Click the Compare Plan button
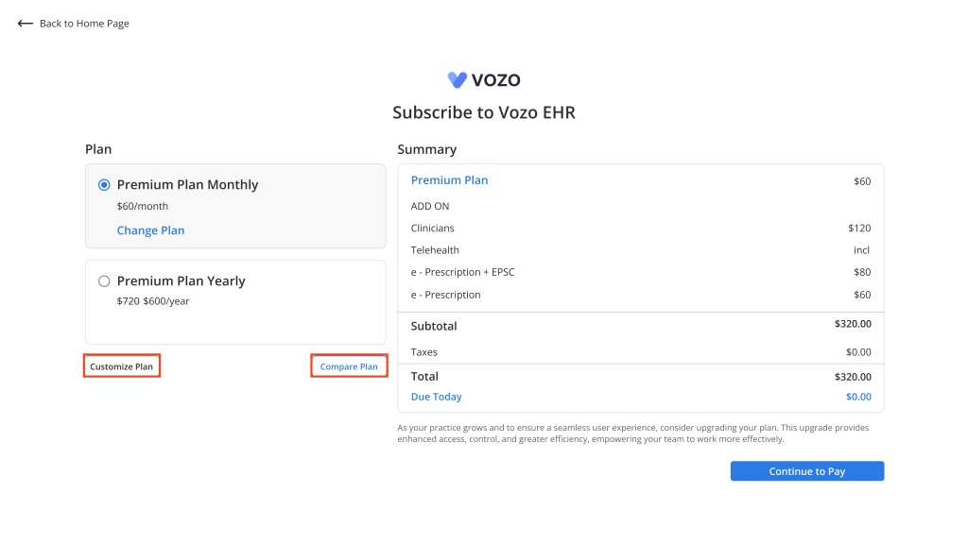The image size is (968, 544). click(x=349, y=366)
